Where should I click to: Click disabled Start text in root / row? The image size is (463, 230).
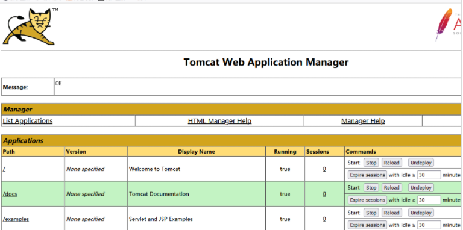(x=353, y=163)
